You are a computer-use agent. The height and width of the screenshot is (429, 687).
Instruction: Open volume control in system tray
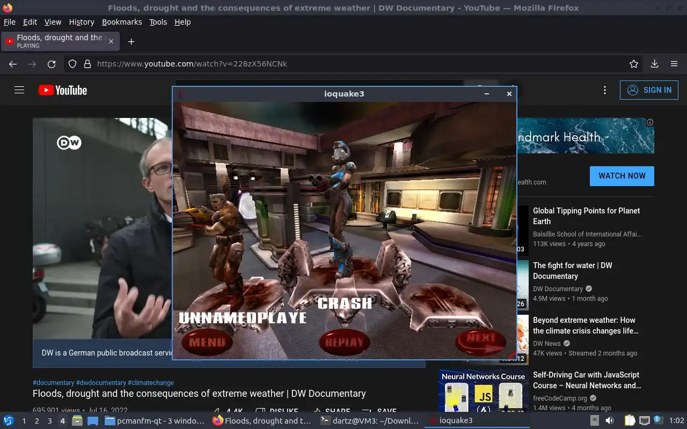pos(610,421)
